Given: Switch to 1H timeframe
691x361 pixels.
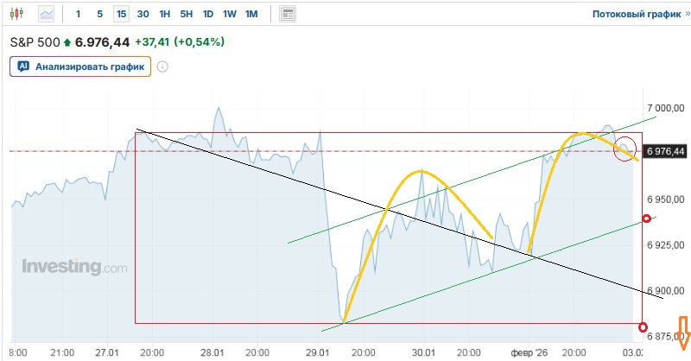Looking at the screenshot, I should coord(164,14).
